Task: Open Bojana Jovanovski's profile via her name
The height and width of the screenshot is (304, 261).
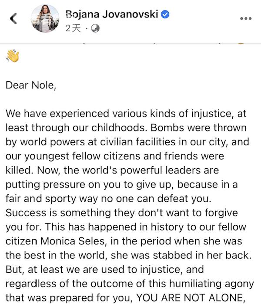Action: 112,14
